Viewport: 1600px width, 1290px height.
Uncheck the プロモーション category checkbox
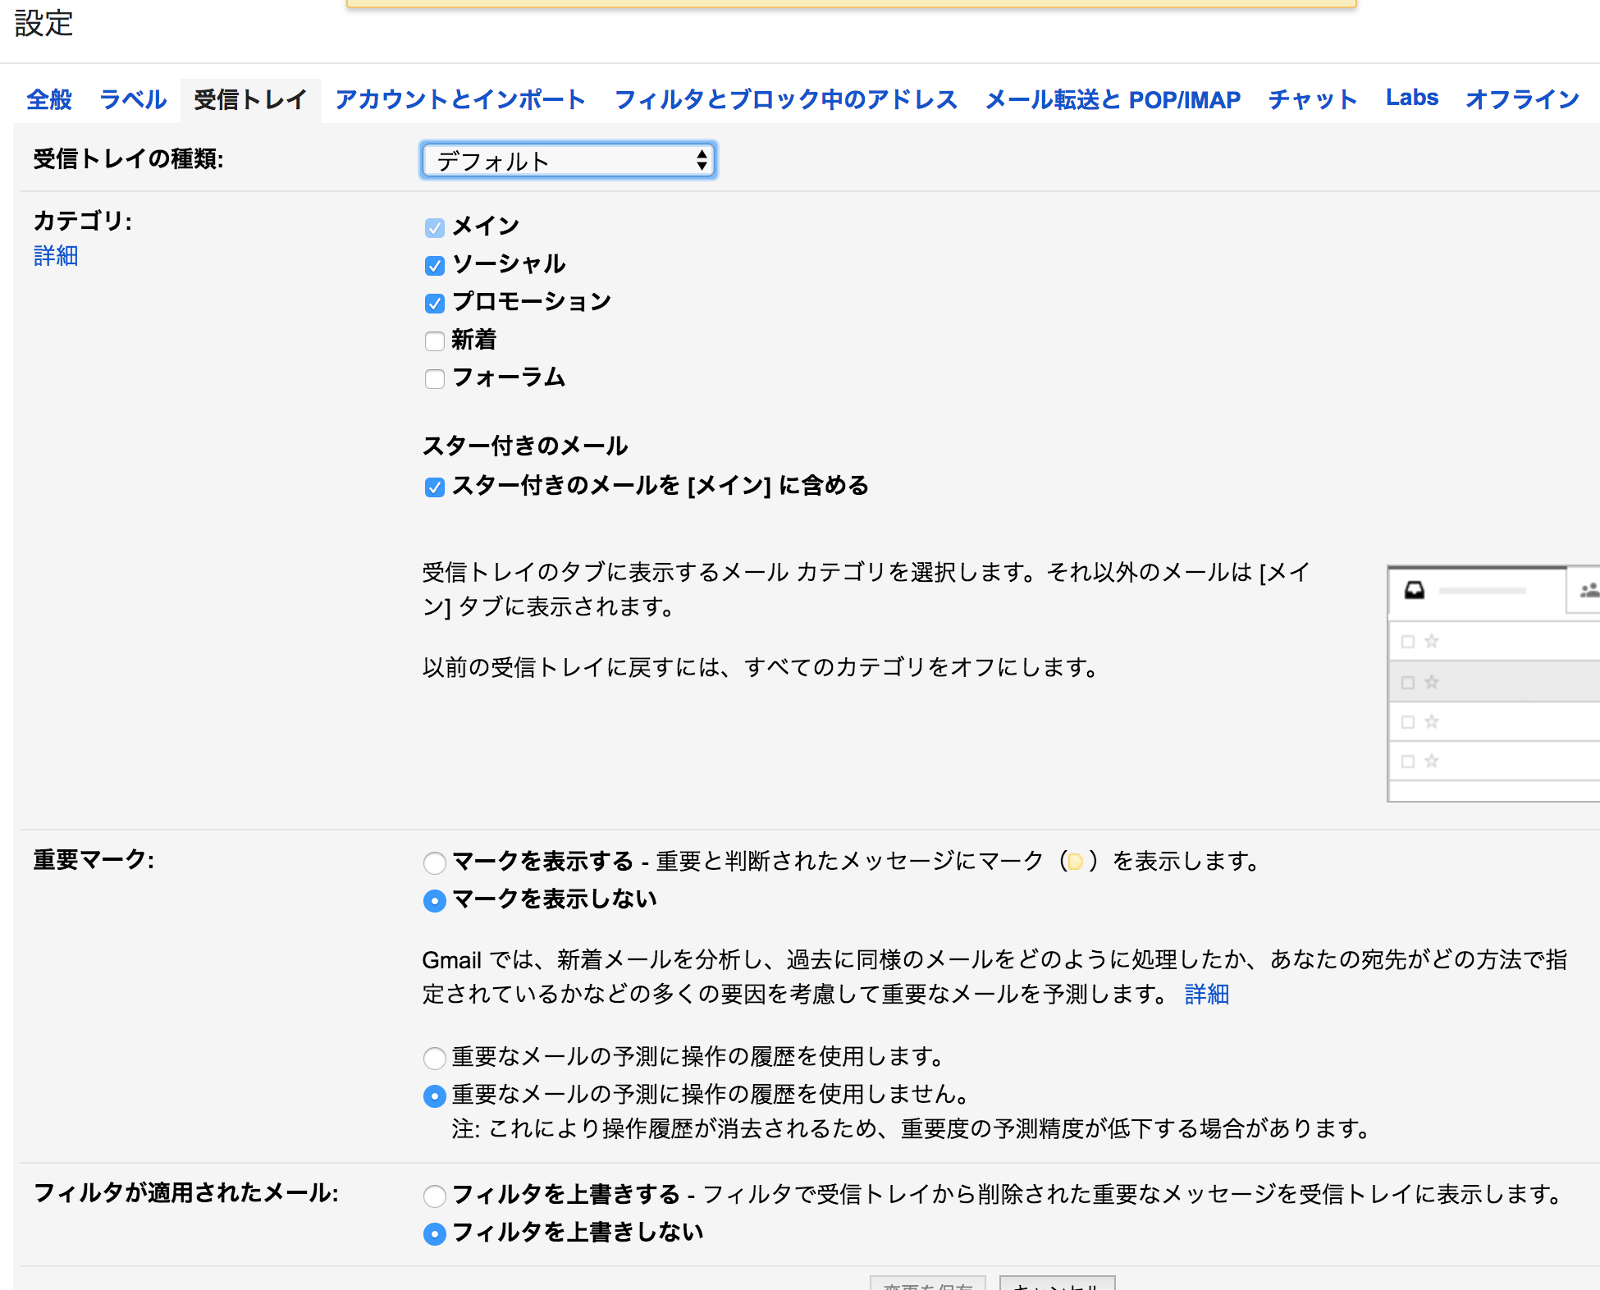435,304
